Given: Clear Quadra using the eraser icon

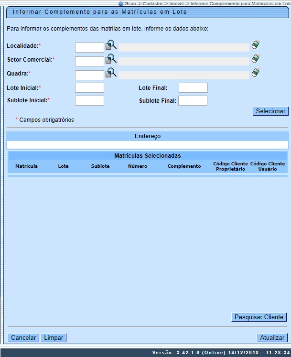Looking at the screenshot, I should (x=256, y=72).
